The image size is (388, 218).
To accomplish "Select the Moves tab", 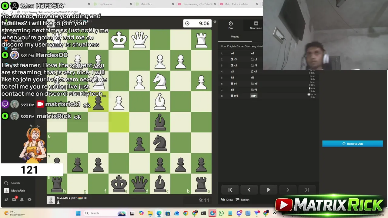I will point(235,37).
